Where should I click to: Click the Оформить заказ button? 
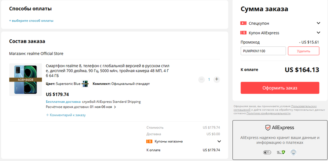[280, 88]
